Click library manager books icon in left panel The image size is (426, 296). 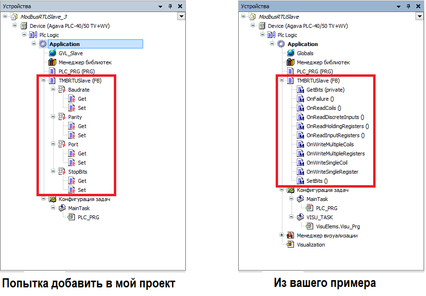point(52,62)
